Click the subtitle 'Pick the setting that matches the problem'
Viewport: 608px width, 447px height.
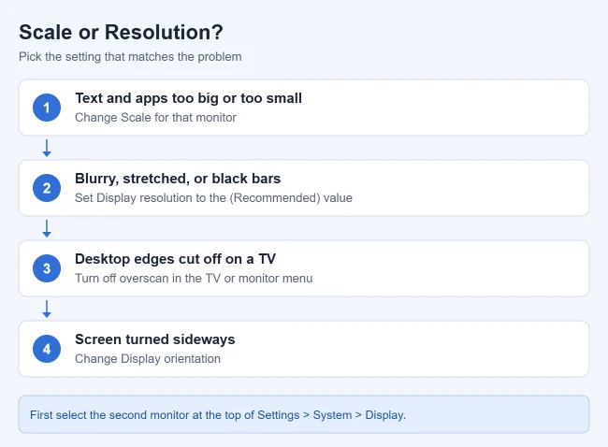130,57
